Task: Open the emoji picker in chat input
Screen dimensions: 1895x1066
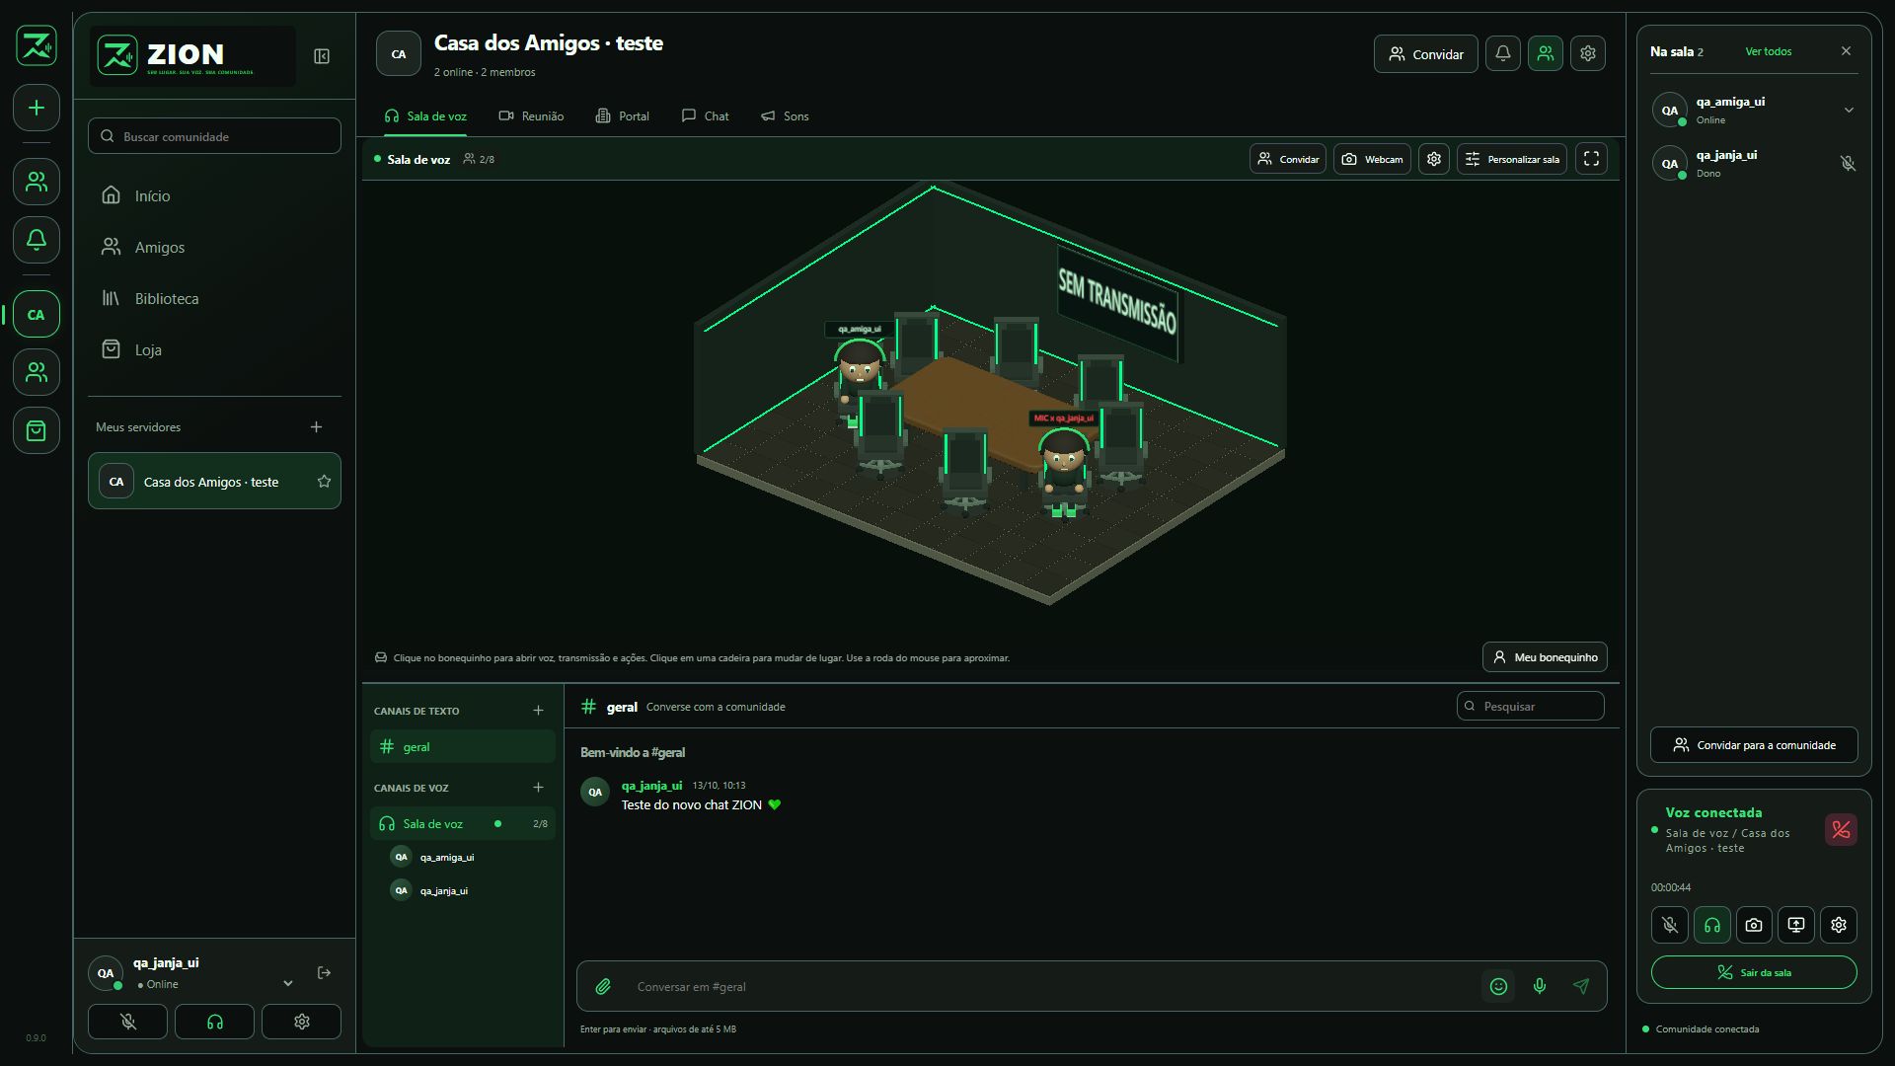Action: (1498, 986)
